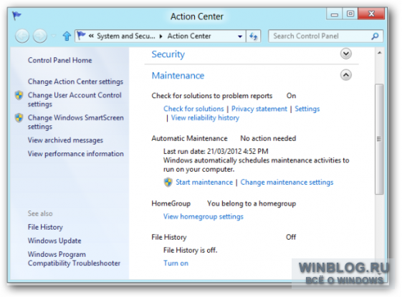Go up one level with the Up arrow
The height and width of the screenshot is (297, 402).
[67, 36]
